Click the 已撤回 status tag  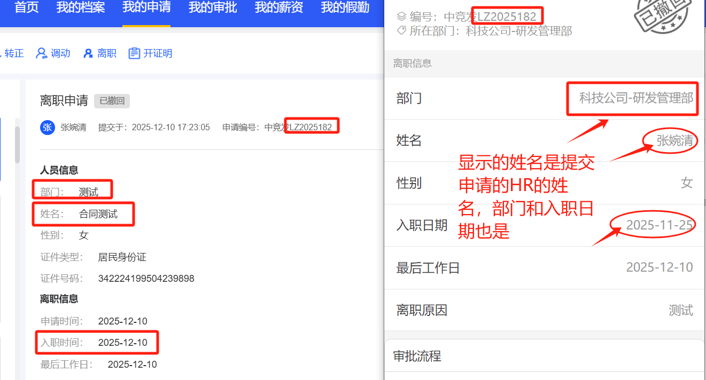112,101
